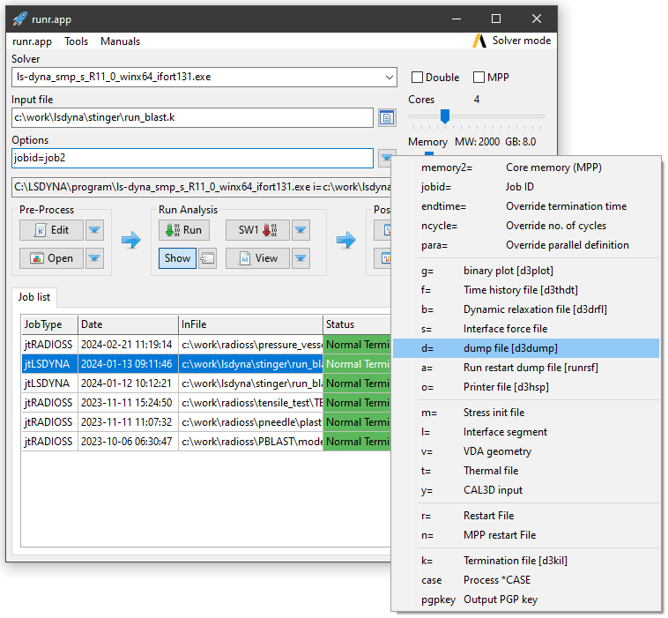Choose para= Override parallel definition

tap(526, 245)
